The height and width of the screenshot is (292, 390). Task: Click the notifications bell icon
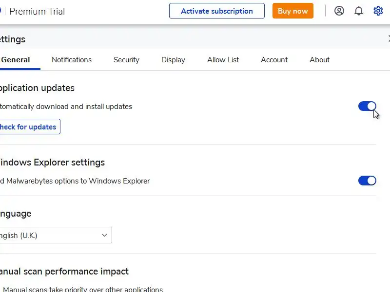[x=359, y=11]
